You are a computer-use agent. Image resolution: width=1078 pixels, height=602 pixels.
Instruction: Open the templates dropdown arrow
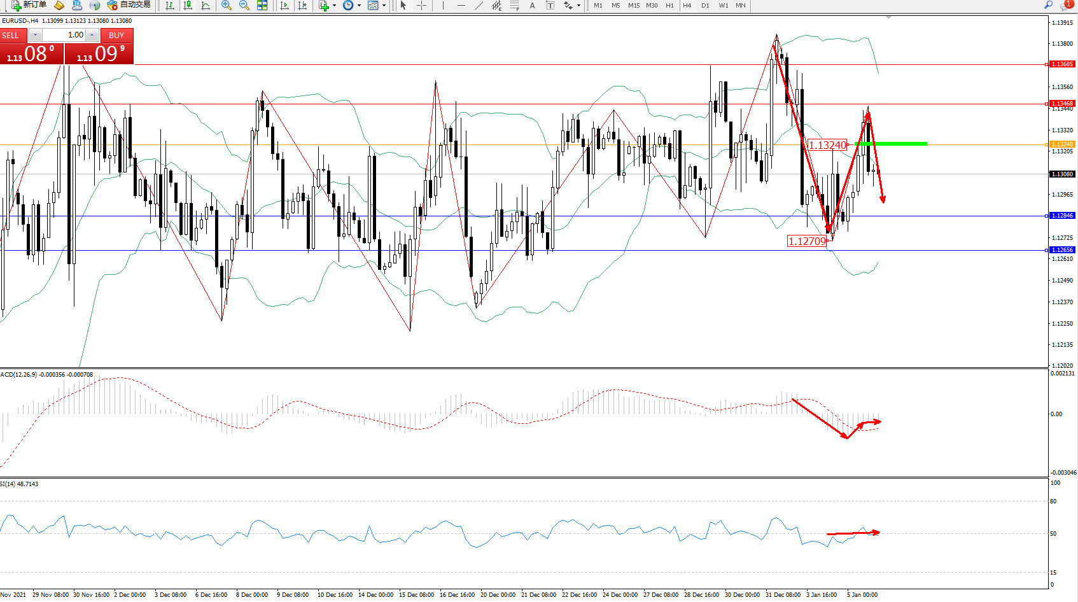[x=384, y=6]
